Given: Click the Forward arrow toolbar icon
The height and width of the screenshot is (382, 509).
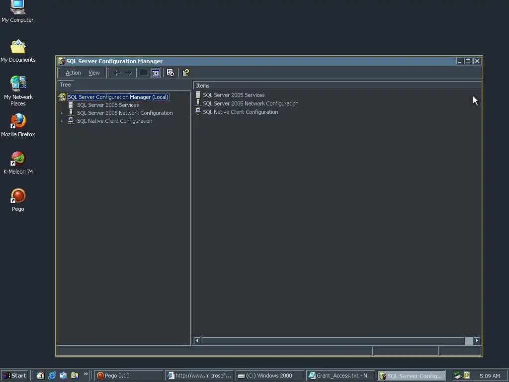Looking at the screenshot, I should [x=129, y=73].
